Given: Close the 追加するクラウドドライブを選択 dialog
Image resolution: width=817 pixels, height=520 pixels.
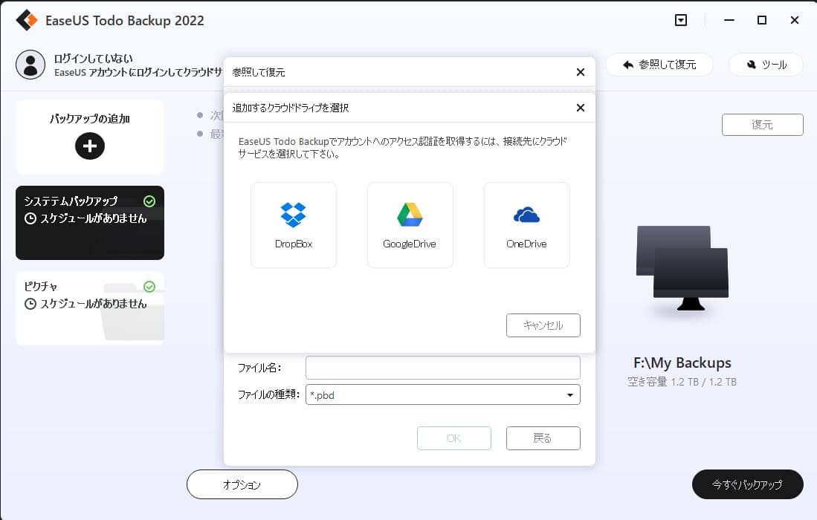Looking at the screenshot, I should point(581,108).
